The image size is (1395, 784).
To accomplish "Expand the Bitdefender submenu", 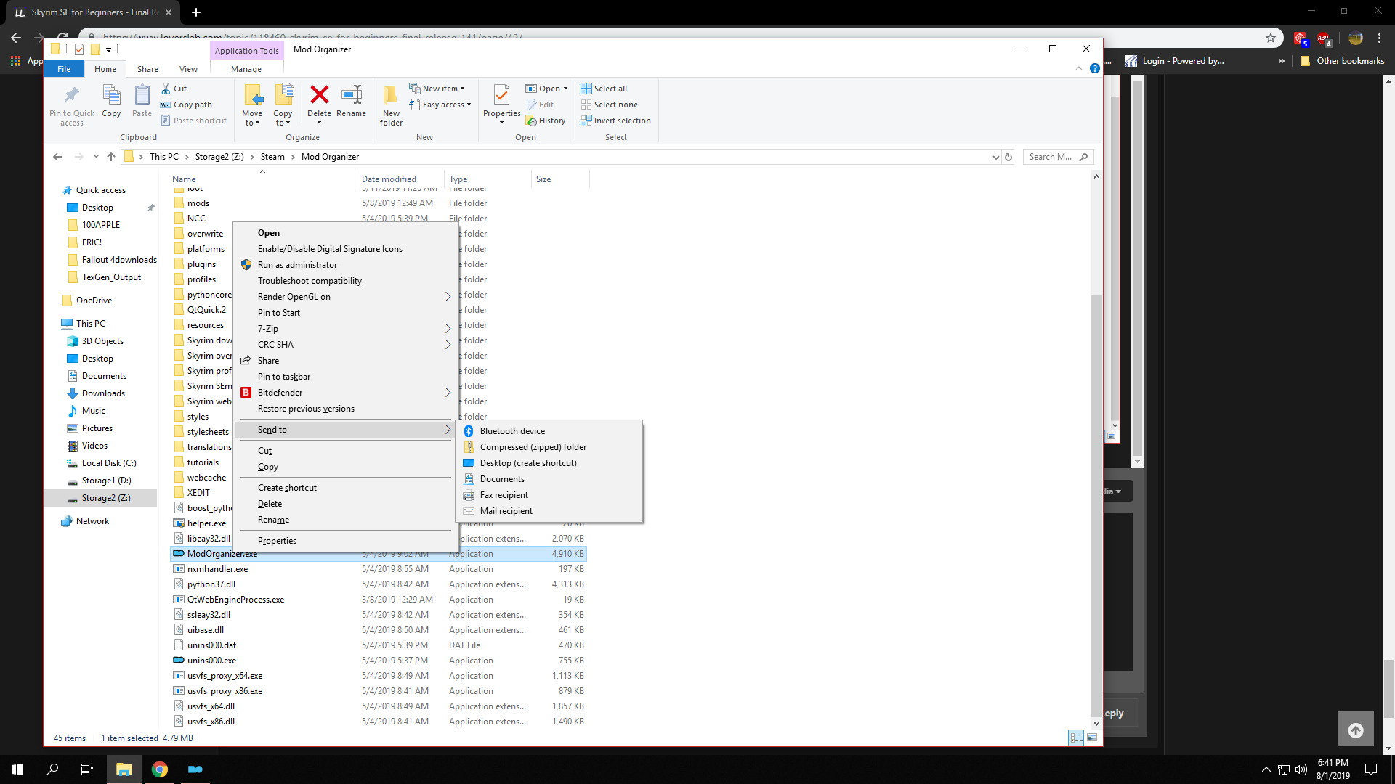I will [x=448, y=393].
